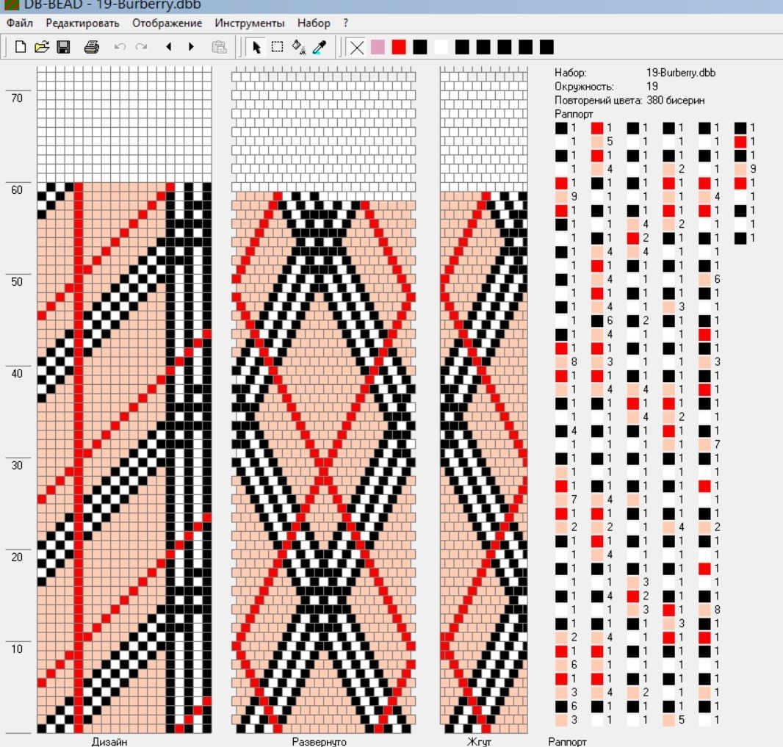Click the Жгут label below the rope preview

pos(479,742)
